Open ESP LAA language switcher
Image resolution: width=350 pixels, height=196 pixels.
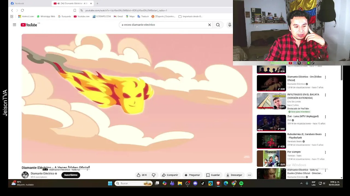pyautogui.click(x=314, y=183)
